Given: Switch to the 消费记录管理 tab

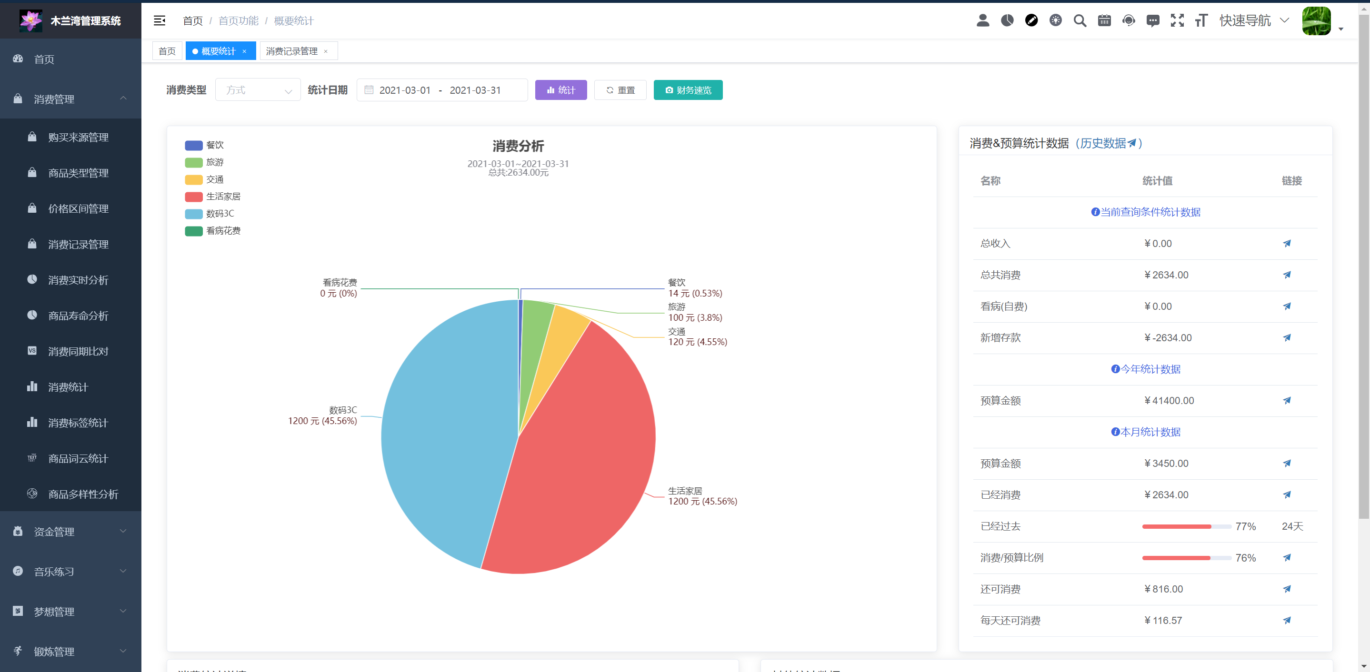Looking at the screenshot, I should tap(291, 51).
